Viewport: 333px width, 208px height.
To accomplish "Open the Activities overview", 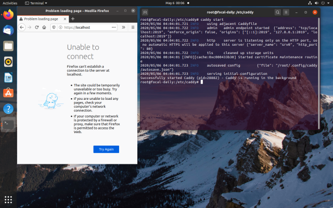I will click(x=10, y=3).
